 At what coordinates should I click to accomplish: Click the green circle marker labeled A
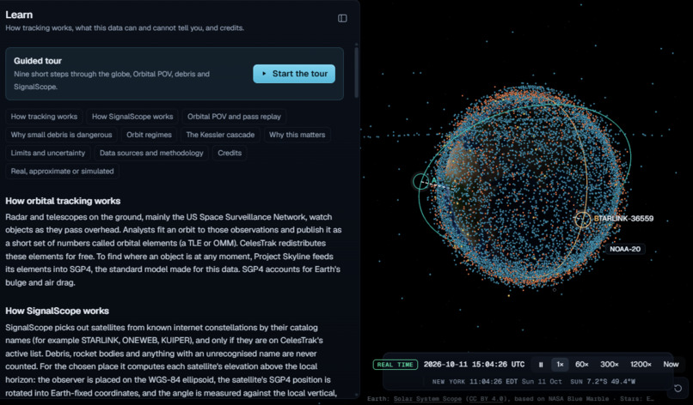coord(420,181)
